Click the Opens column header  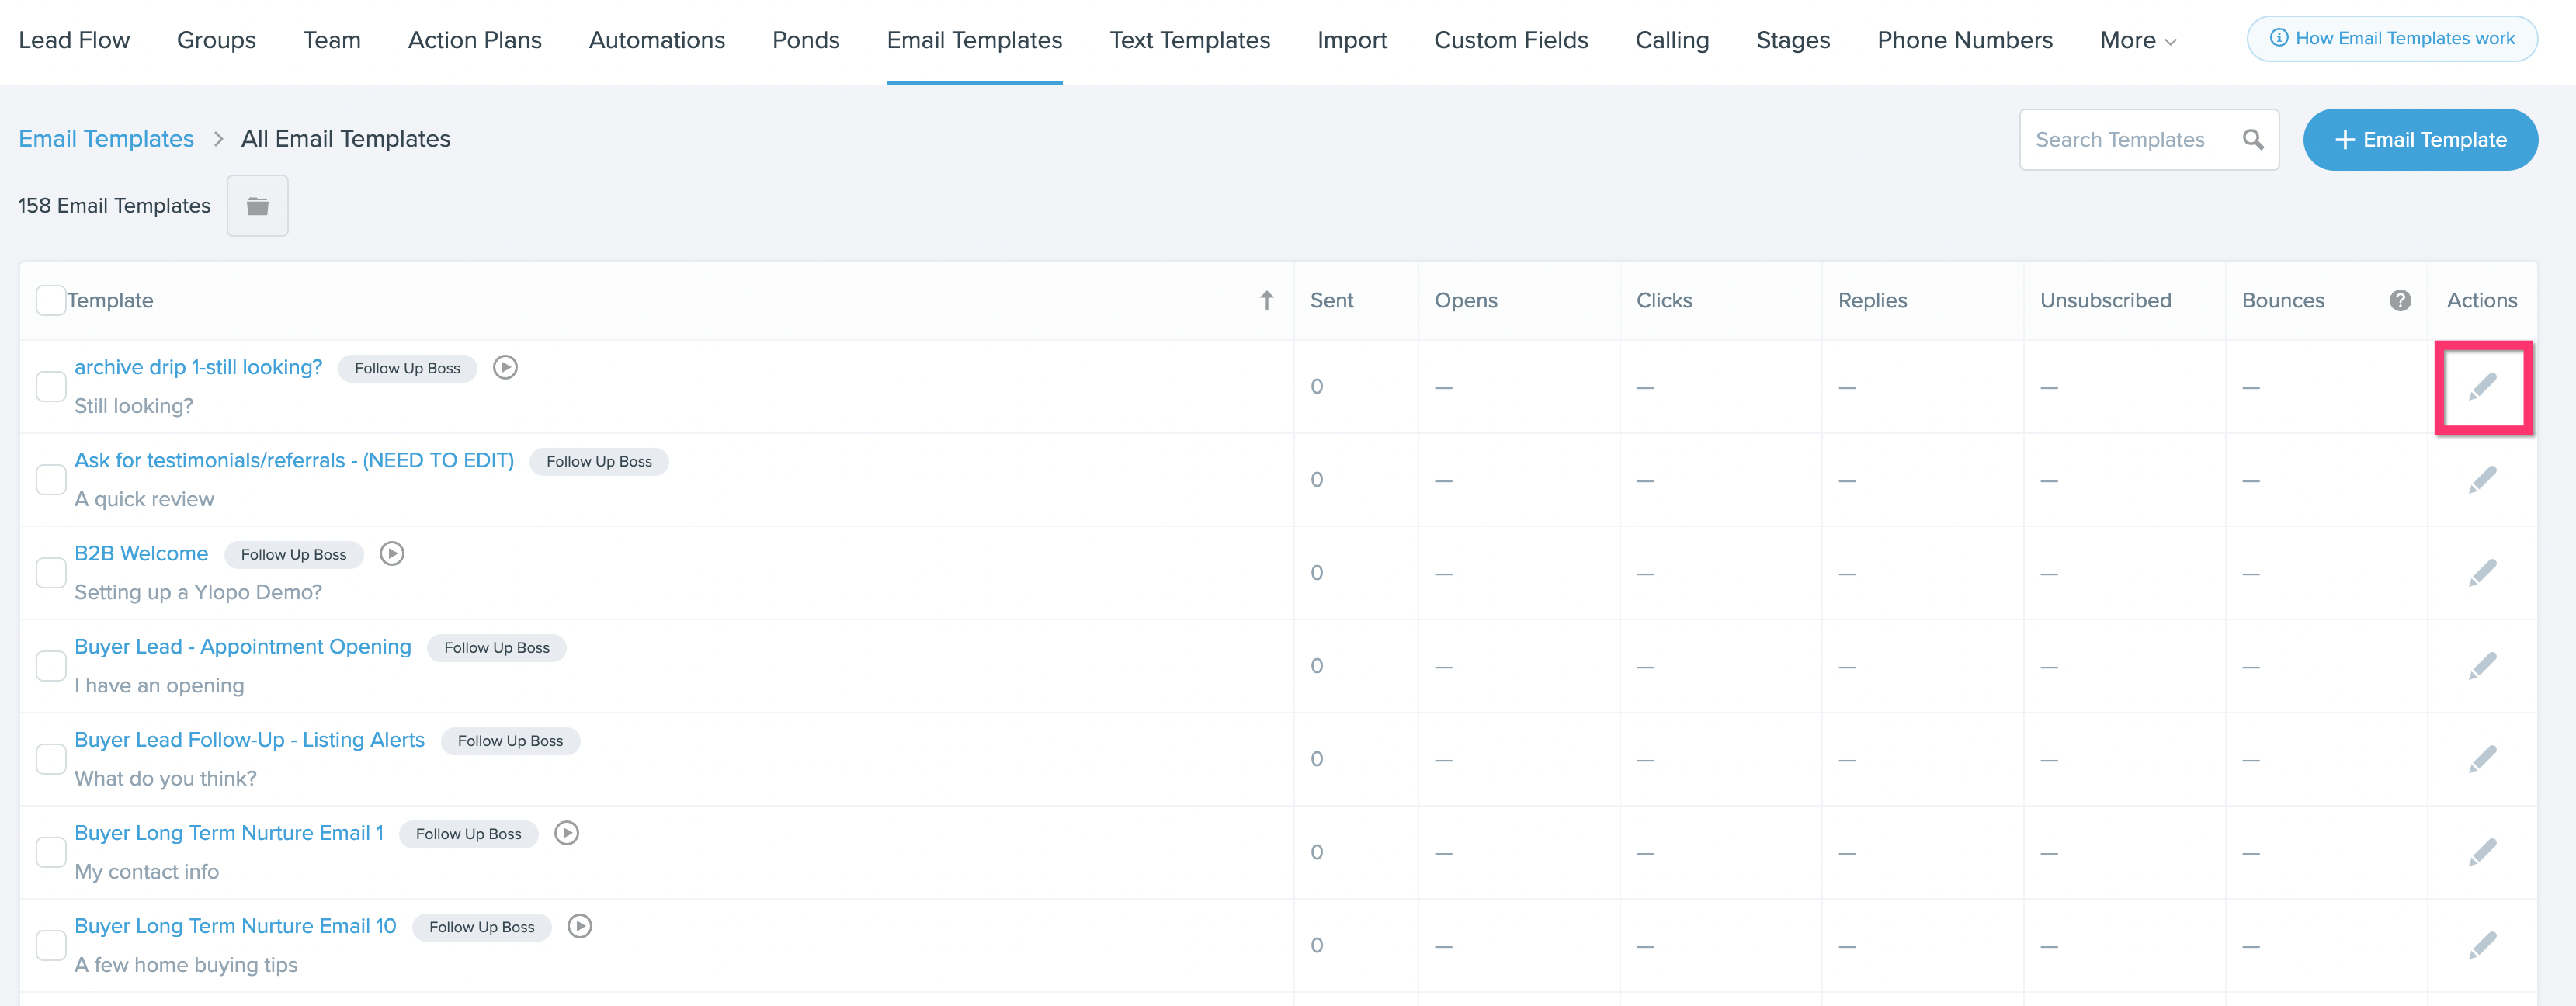click(1465, 301)
